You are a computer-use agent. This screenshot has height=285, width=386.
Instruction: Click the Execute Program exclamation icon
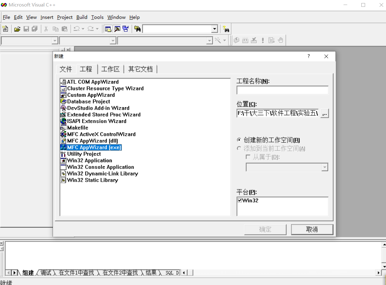pos(263,40)
